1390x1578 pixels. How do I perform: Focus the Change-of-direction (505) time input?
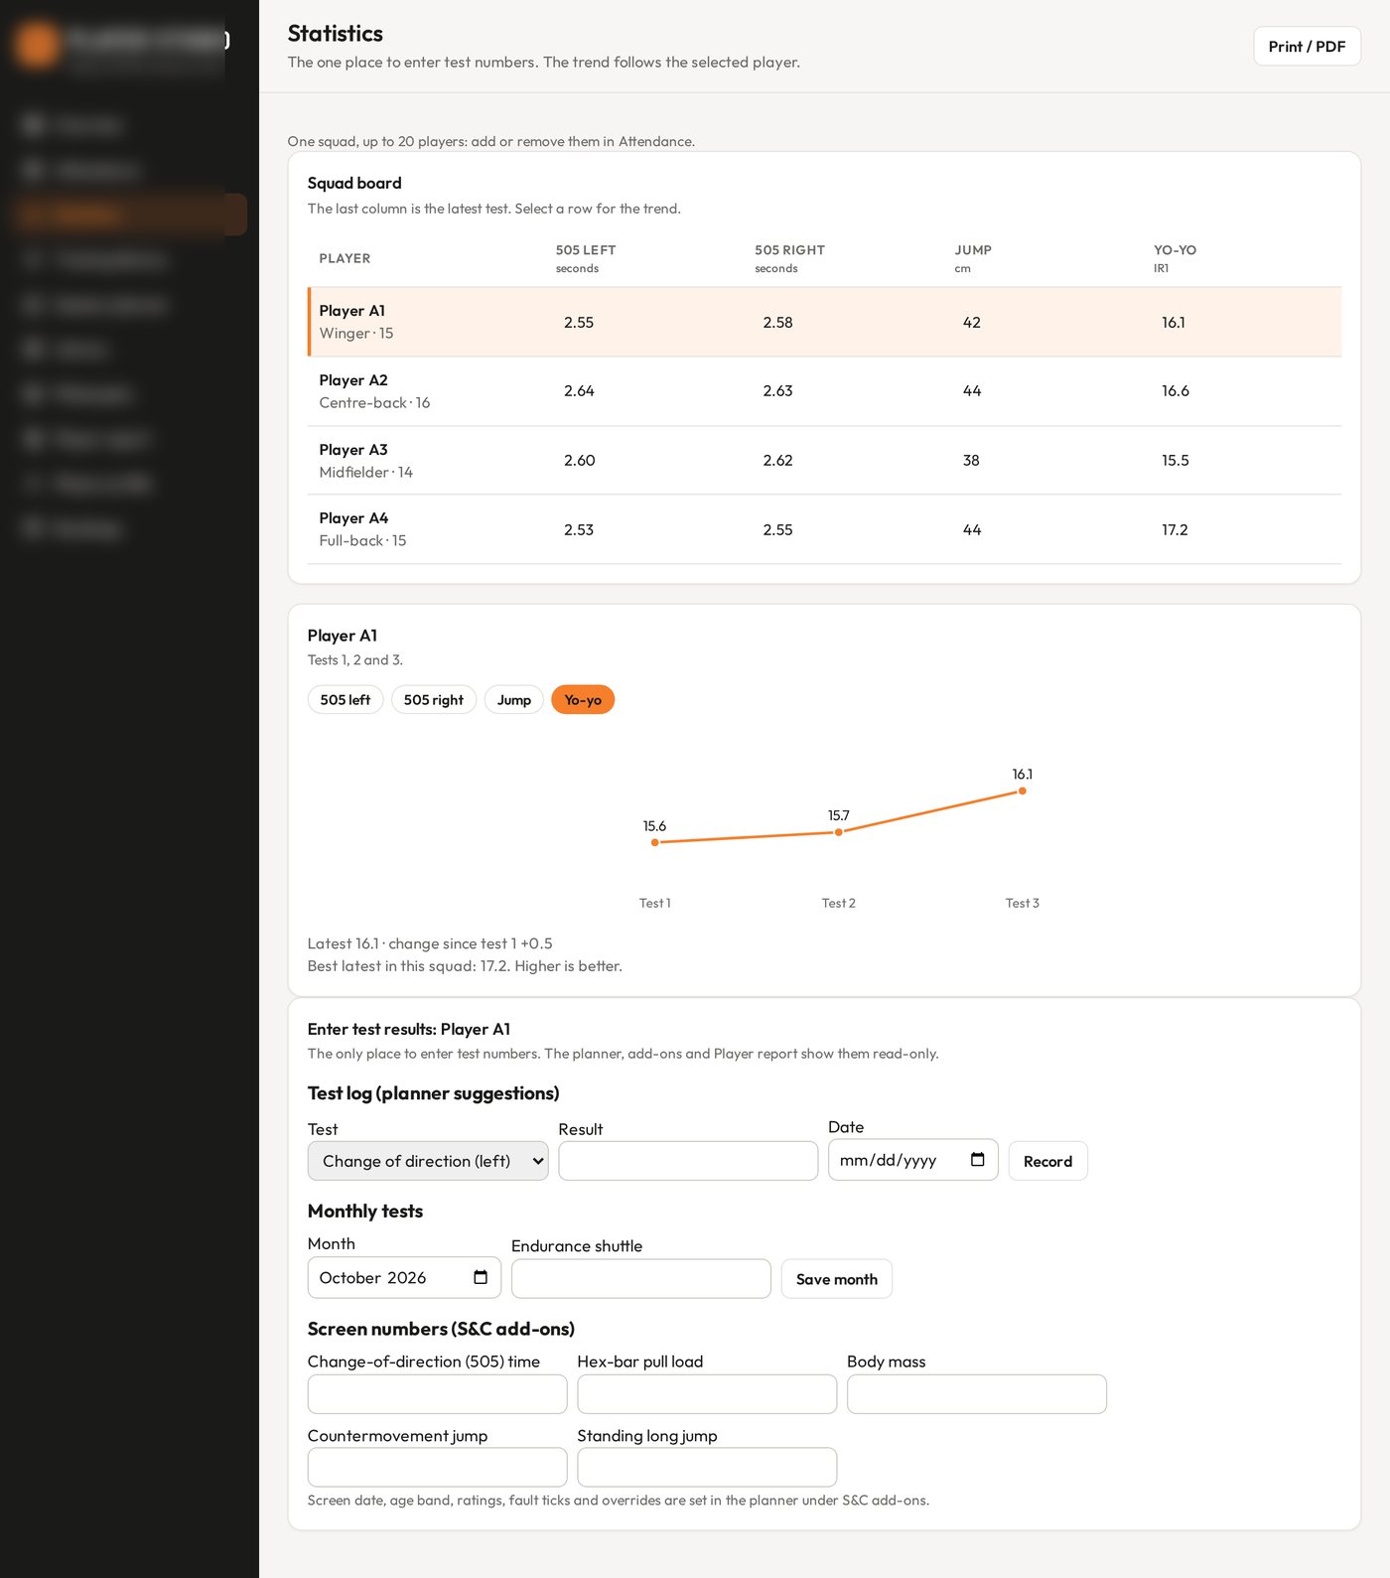(x=438, y=1394)
